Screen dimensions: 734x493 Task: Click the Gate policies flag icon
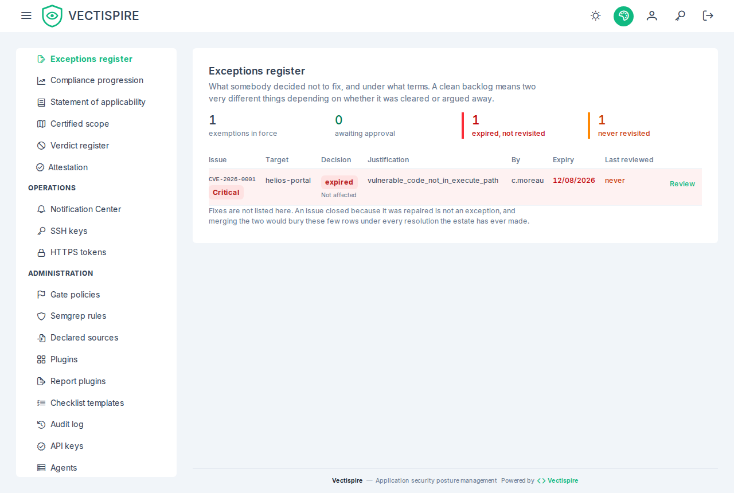point(41,295)
